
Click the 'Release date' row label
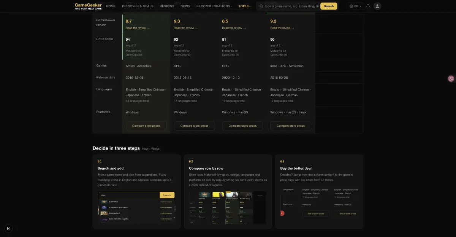click(x=106, y=77)
